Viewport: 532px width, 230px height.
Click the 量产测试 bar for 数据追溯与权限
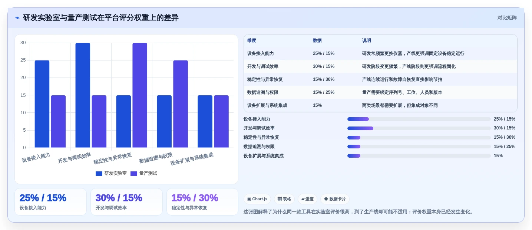[x=181, y=104]
